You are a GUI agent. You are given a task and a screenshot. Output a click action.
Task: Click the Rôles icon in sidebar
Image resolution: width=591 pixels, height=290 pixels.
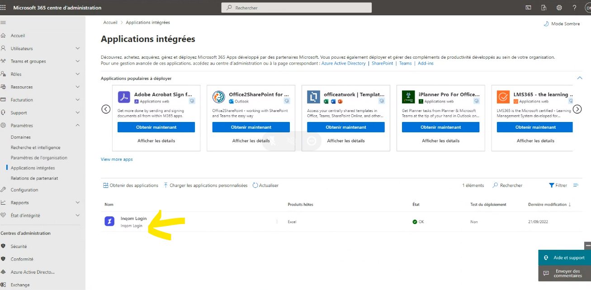click(x=3, y=74)
